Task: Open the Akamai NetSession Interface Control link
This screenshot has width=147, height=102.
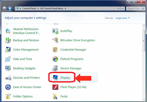Action: (26, 31)
